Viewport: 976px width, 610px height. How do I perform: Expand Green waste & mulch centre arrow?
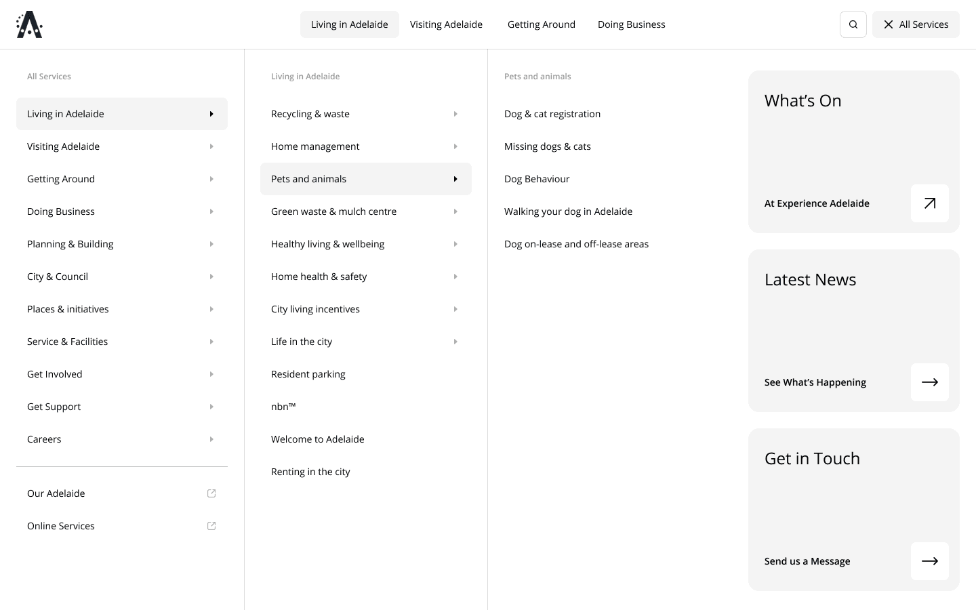[x=455, y=211]
